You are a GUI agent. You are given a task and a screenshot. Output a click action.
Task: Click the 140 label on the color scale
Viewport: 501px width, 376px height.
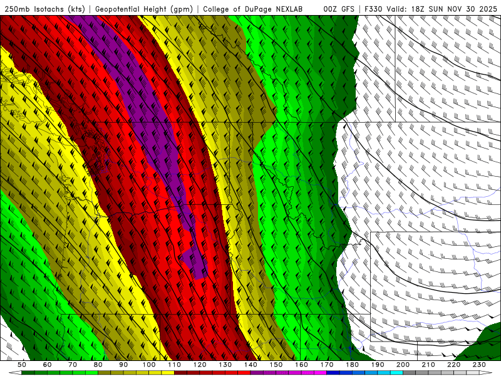tap(250, 365)
